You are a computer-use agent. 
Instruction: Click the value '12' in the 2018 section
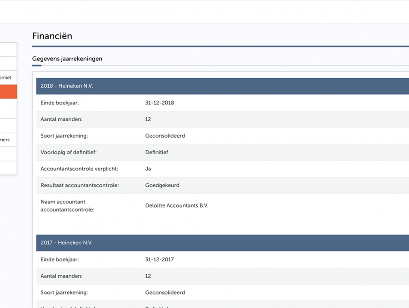[148, 119]
